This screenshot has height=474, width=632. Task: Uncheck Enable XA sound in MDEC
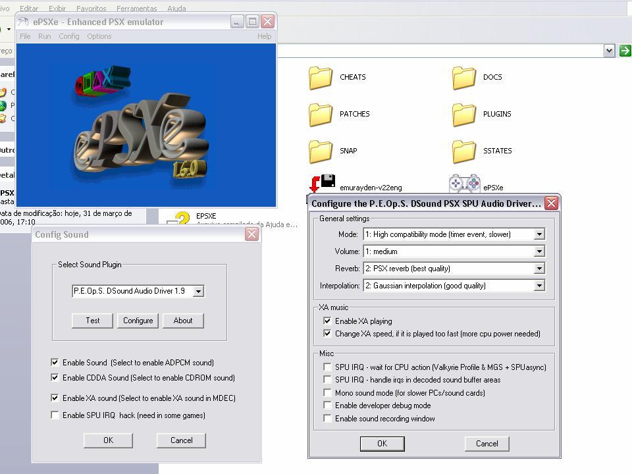tap(55, 398)
